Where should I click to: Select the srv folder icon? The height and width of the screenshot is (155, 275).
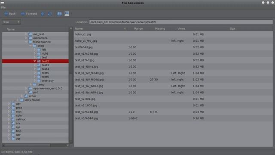click(x=13, y=123)
